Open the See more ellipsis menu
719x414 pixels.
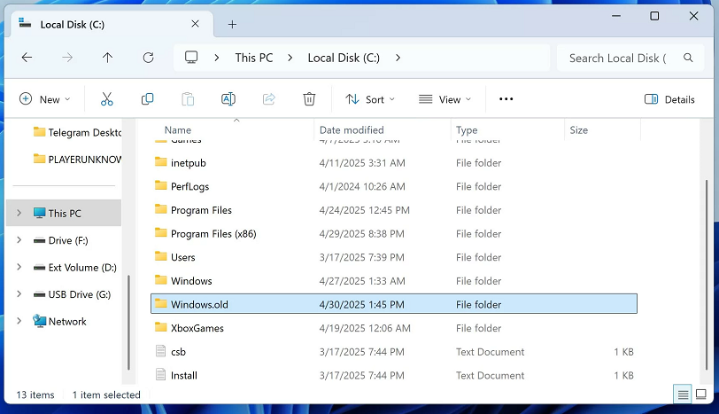tap(506, 99)
